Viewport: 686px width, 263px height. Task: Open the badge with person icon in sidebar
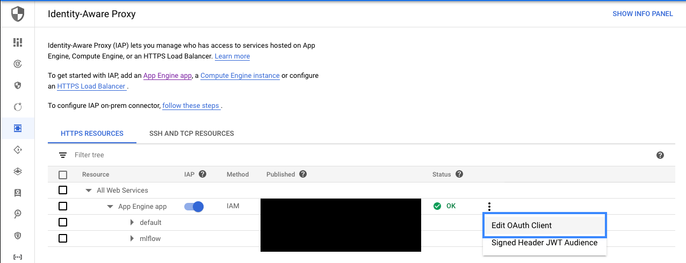tap(18, 193)
